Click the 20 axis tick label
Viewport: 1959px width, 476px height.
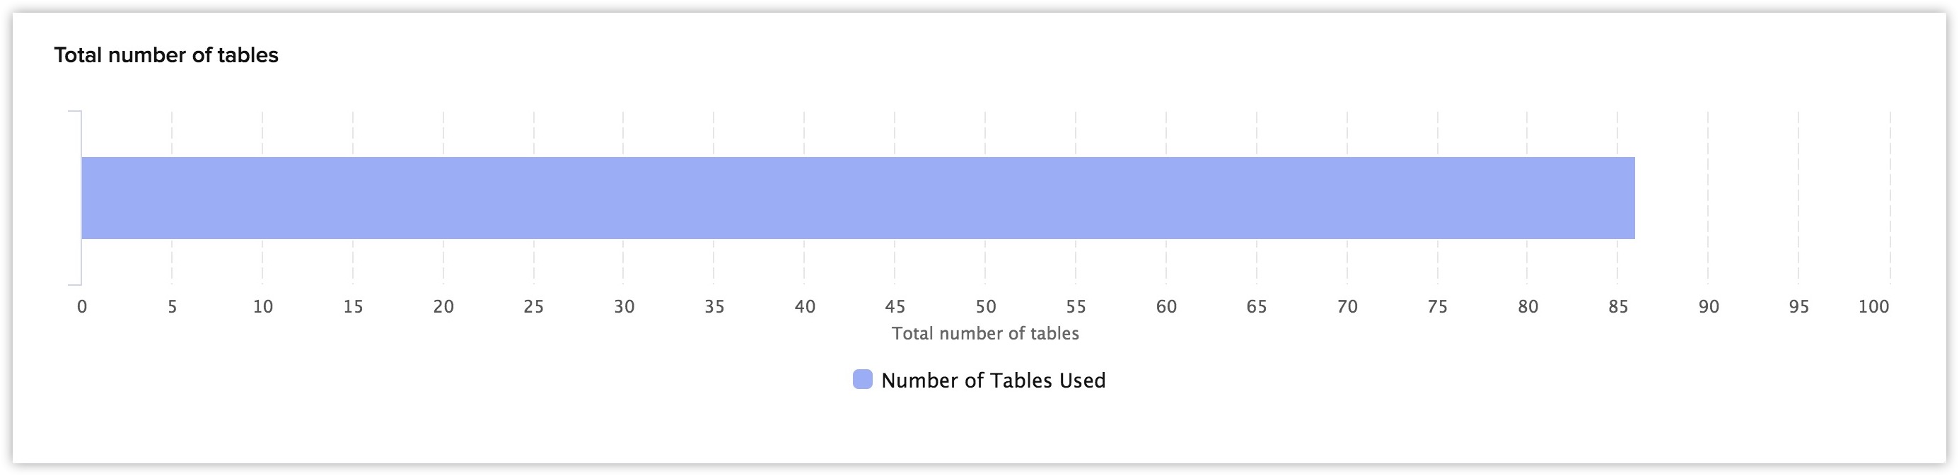click(x=443, y=306)
